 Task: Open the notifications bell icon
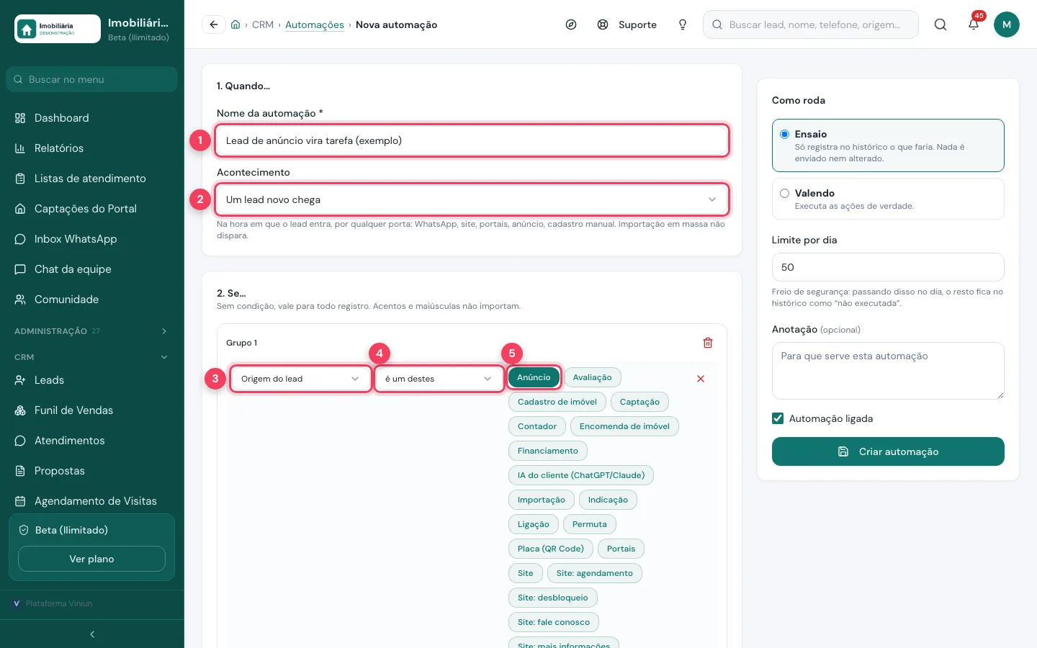pyautogui.click(x=974, y=24)
